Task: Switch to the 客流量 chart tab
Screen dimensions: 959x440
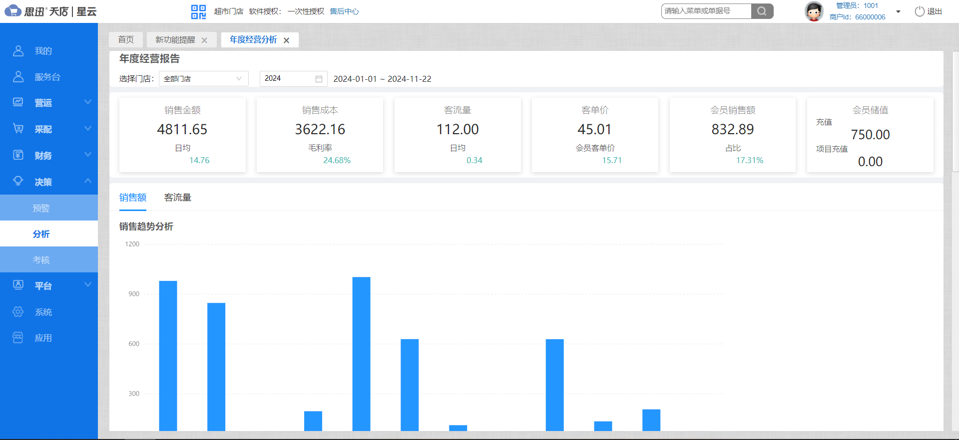Action: pos(177,198)
